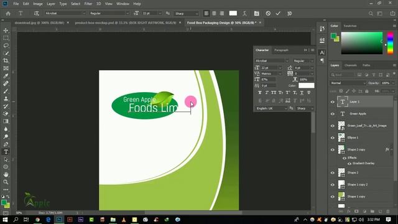Image resolution: width=398 pixels, height=224 pixels.
Task: Select the Clone Stamp tool
Action: (6, 99)
